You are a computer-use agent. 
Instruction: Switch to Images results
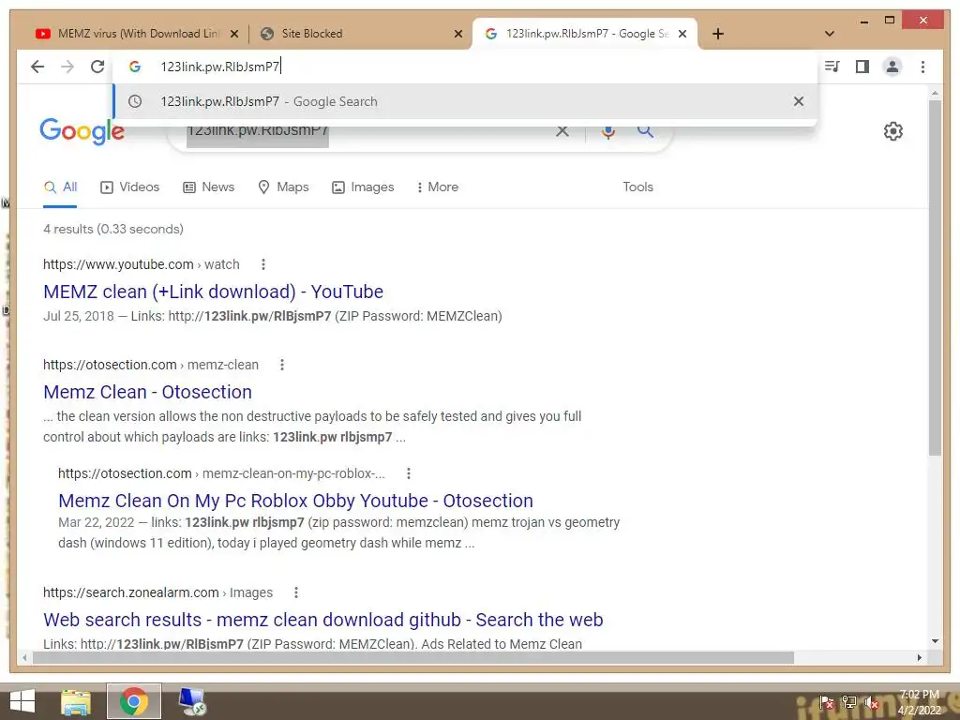[363, 187]
